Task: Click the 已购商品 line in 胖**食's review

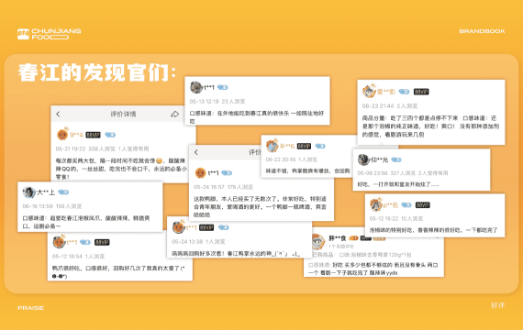Action: (362, 255)
